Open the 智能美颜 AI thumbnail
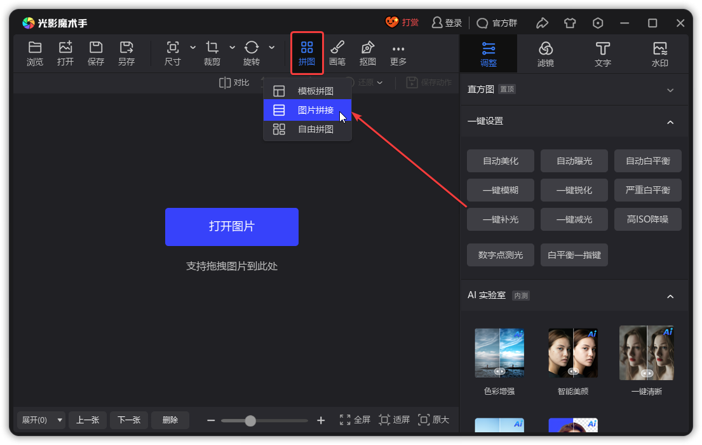The height and width of the screenshot is (445, 702). (x=572, y=352)
